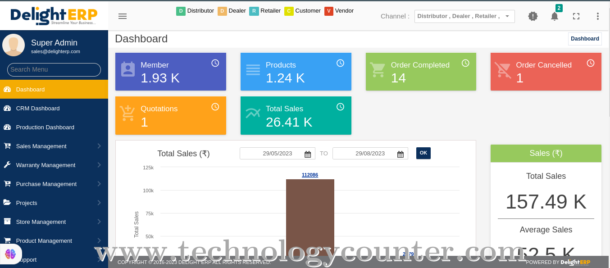
Task: Click clock icon on Order Completed card
Action: click(466, 63)
